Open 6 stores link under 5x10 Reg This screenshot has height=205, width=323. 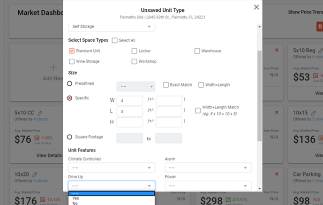318,57
